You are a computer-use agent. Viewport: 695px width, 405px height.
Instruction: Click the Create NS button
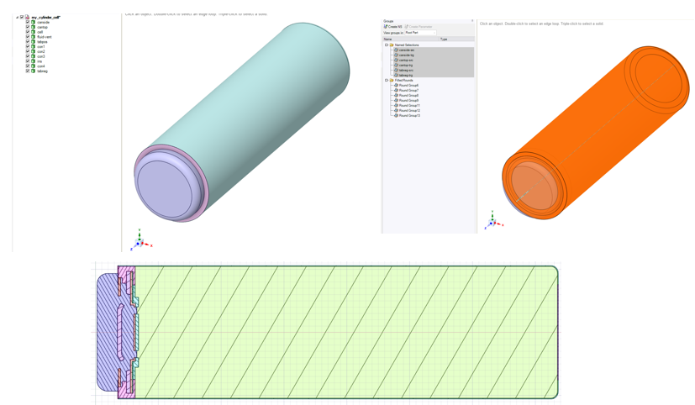click(393, 27)
